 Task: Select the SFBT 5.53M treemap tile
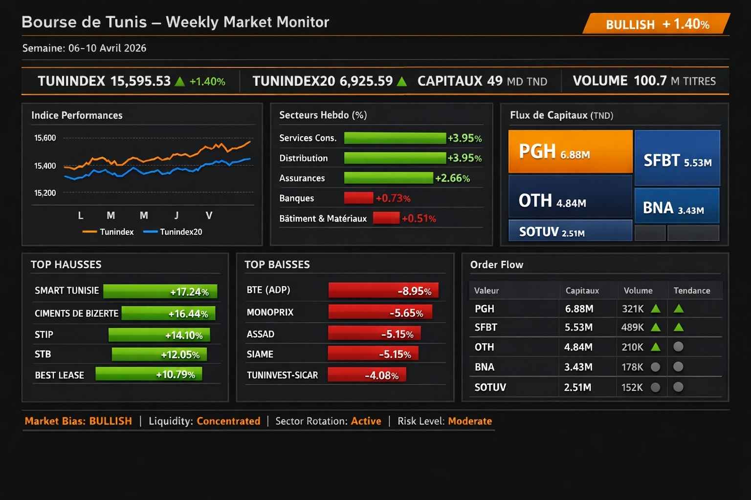(677, 158)
